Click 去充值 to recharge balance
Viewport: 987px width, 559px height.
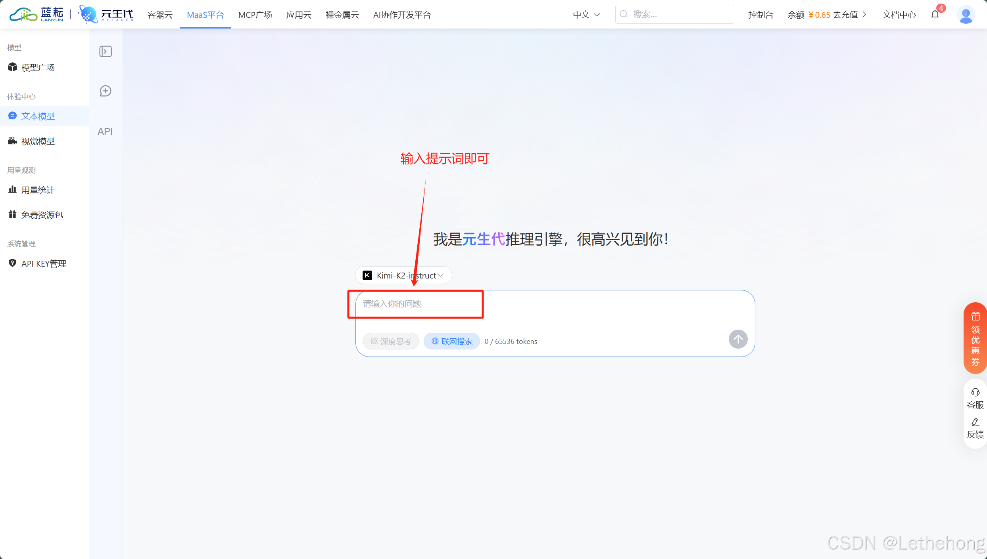[845, 15]
